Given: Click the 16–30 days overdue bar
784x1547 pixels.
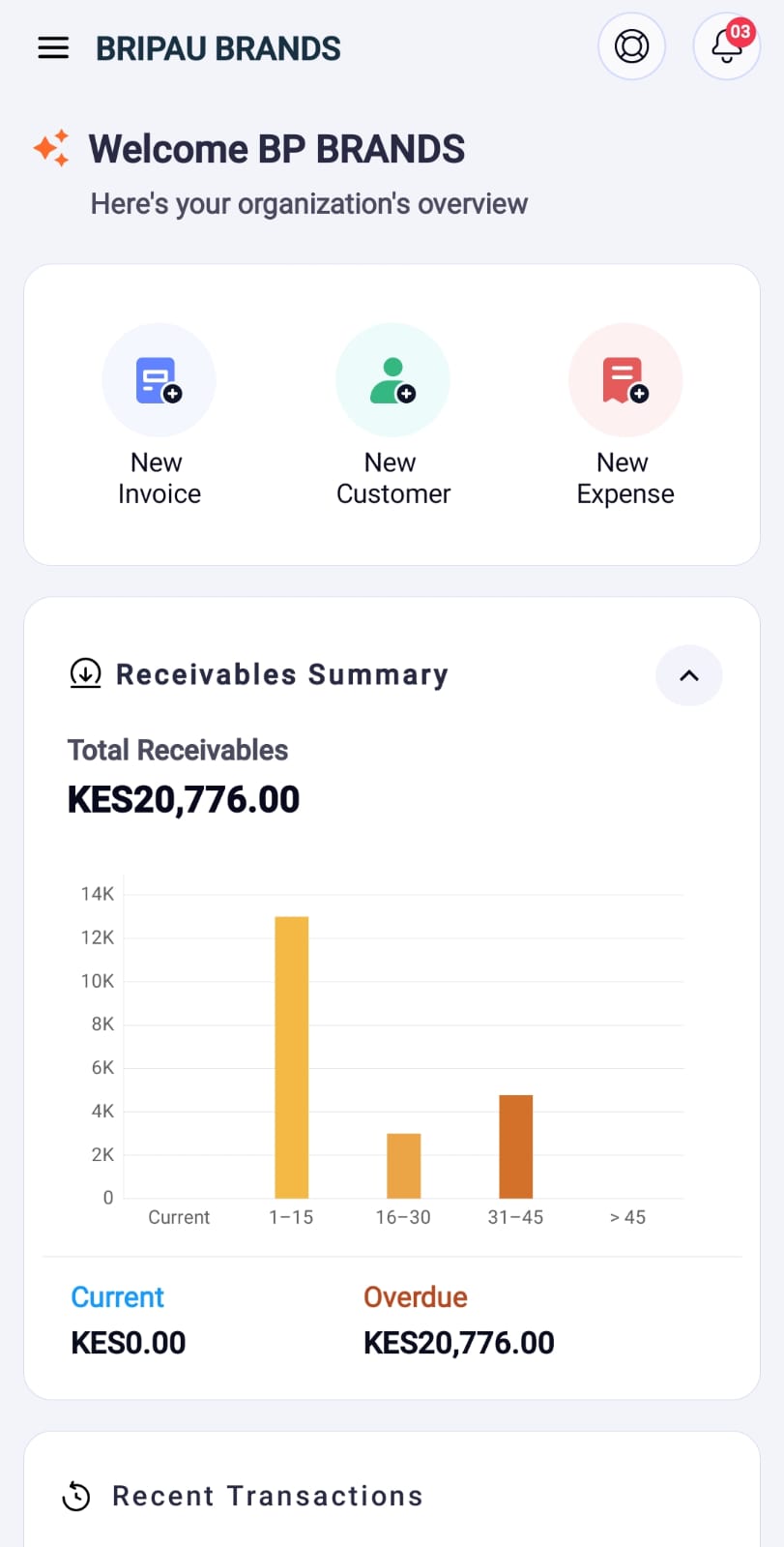Looking at the screenshot, I should click(x=403, y=1166).
